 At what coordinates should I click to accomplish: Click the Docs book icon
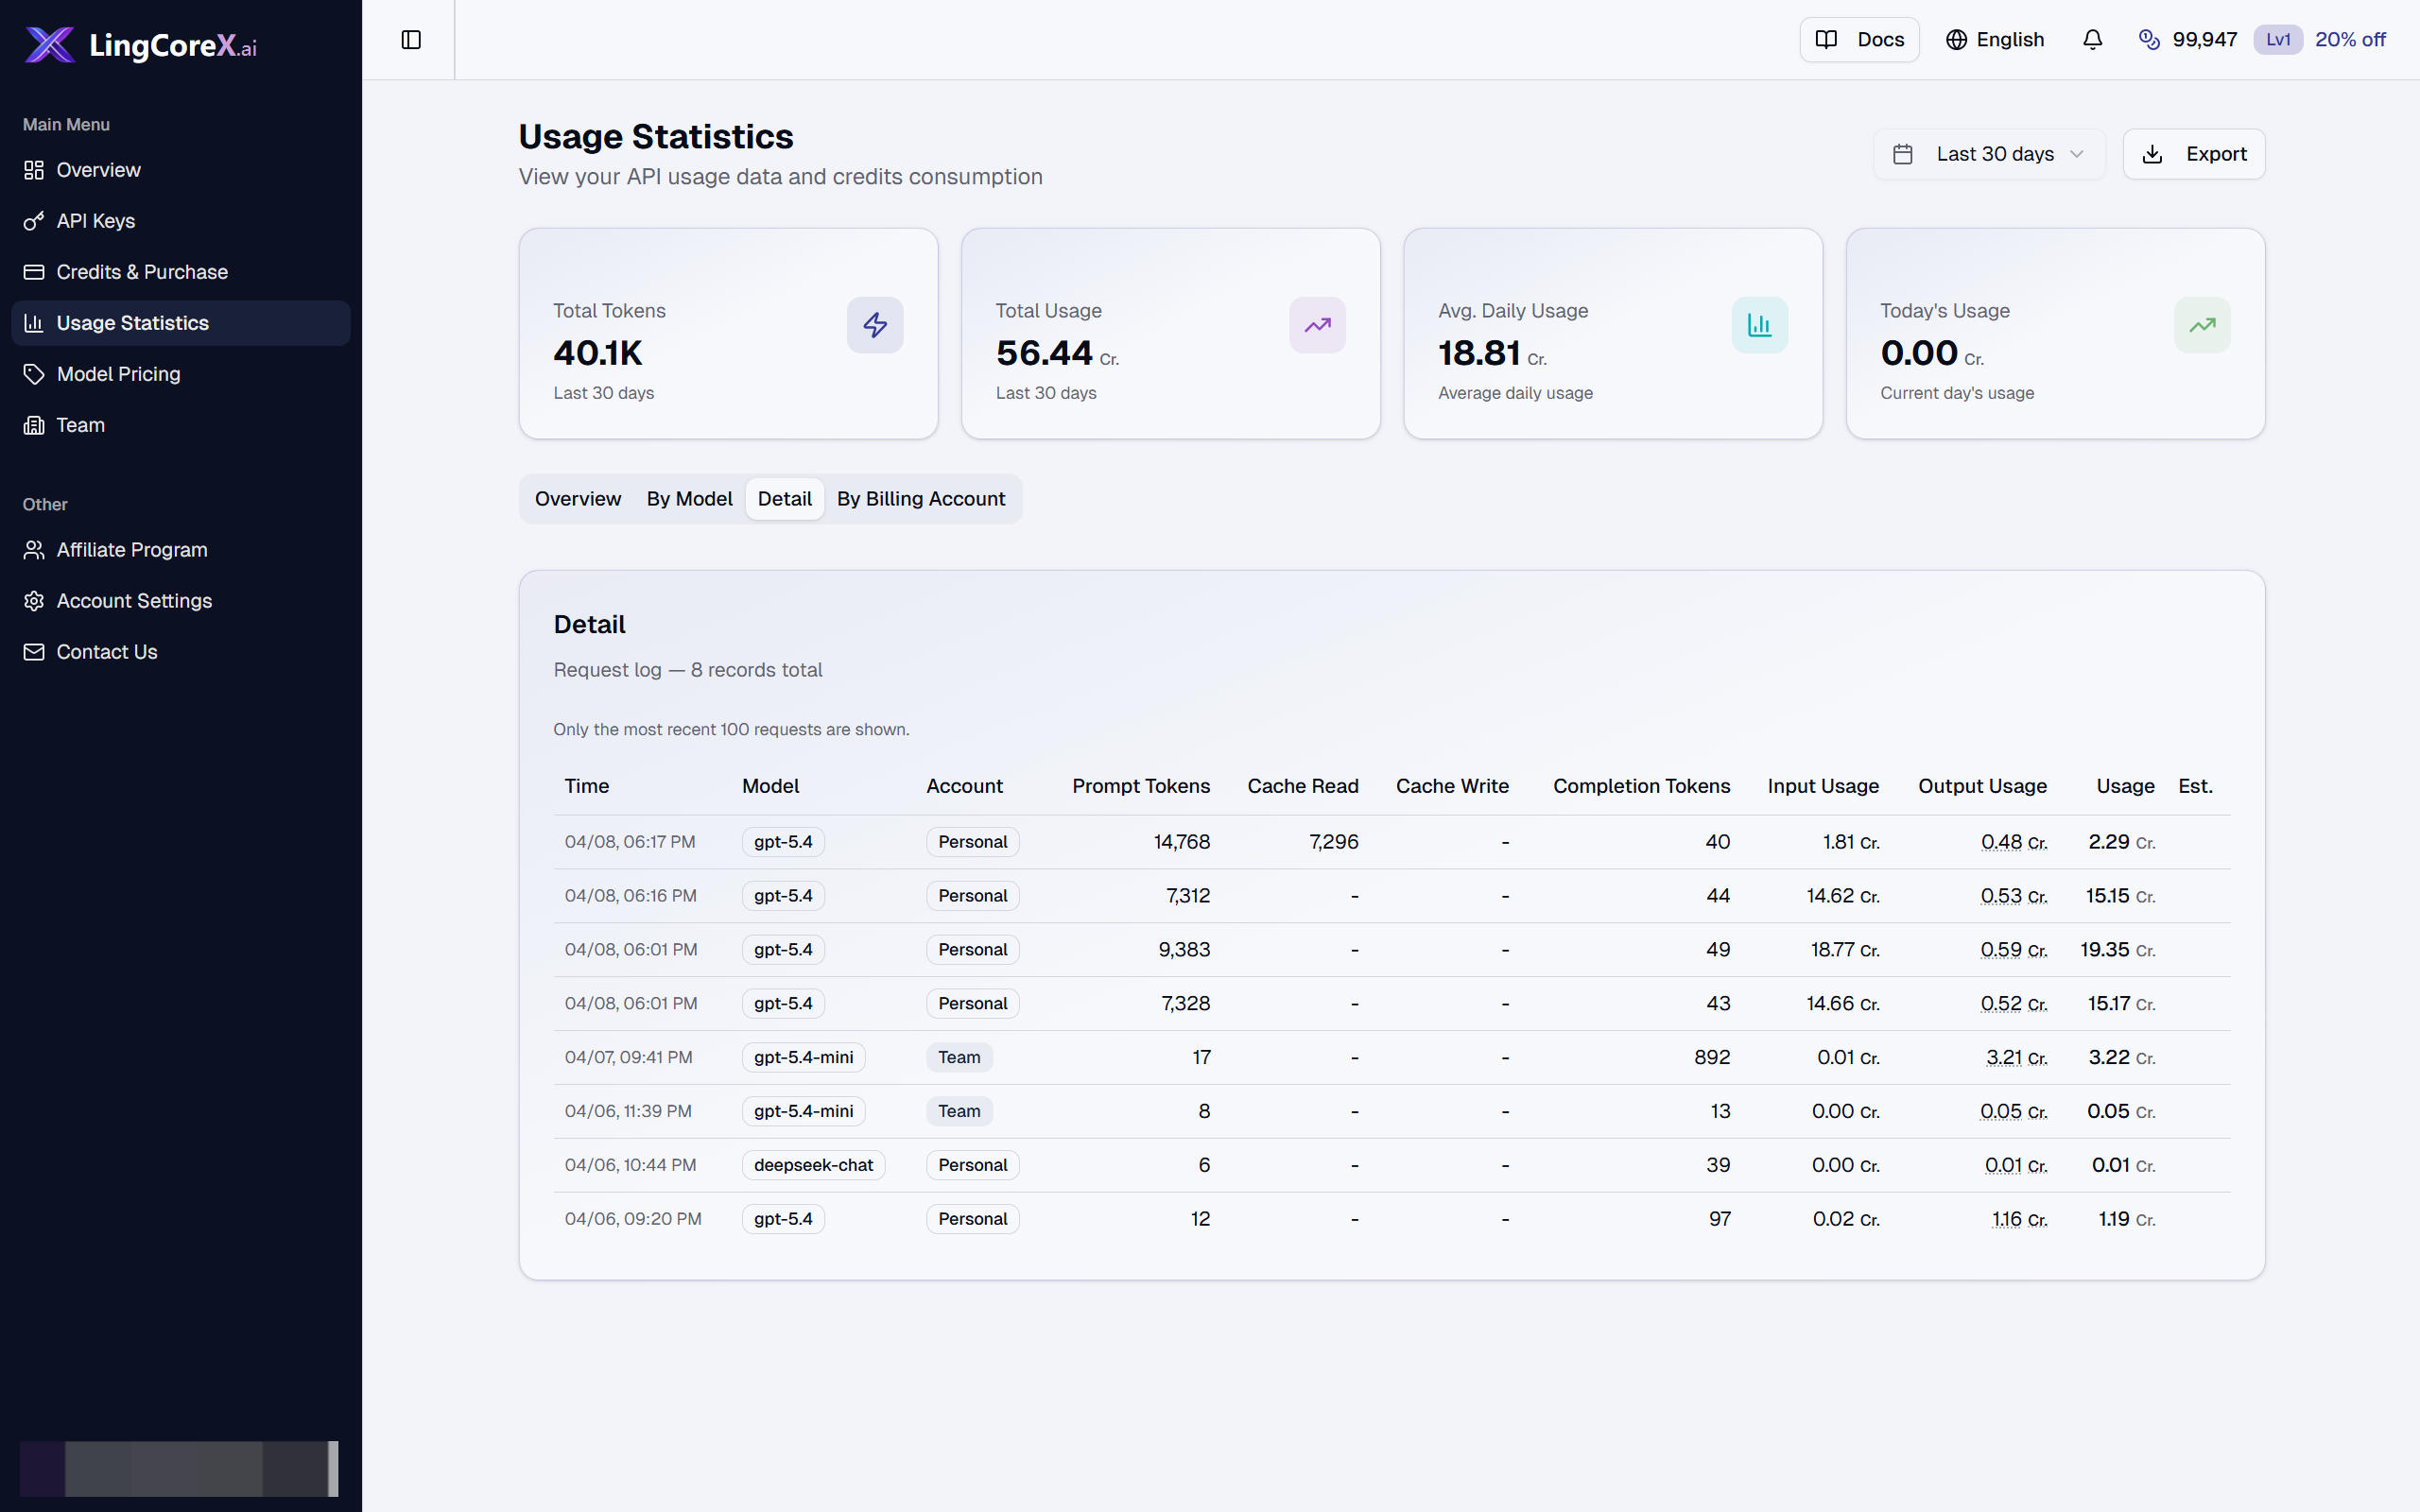1826,40
